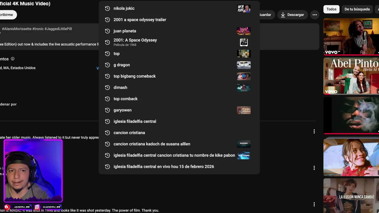Open the first Vevo recommended video with singer
This screenshot has height=213, width=379.
pos(351,36)
